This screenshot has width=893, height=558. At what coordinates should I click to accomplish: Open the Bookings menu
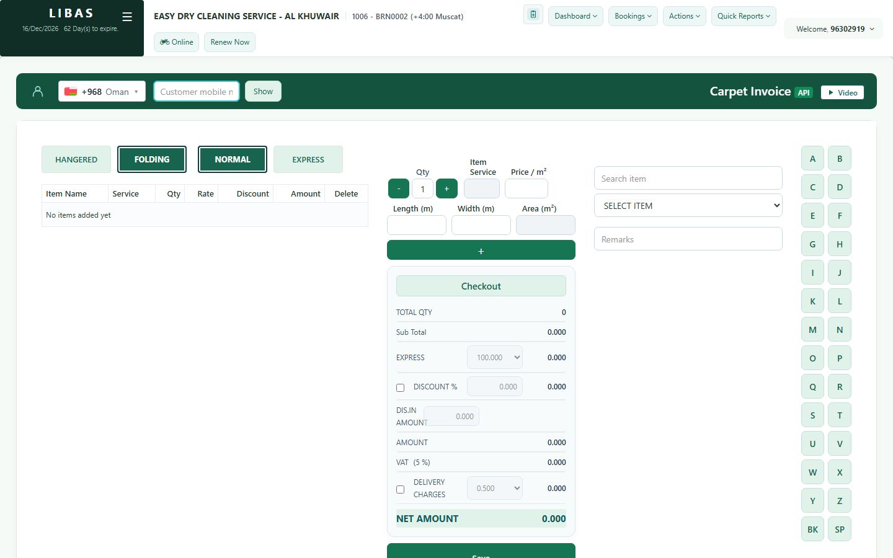click(633, 16)
